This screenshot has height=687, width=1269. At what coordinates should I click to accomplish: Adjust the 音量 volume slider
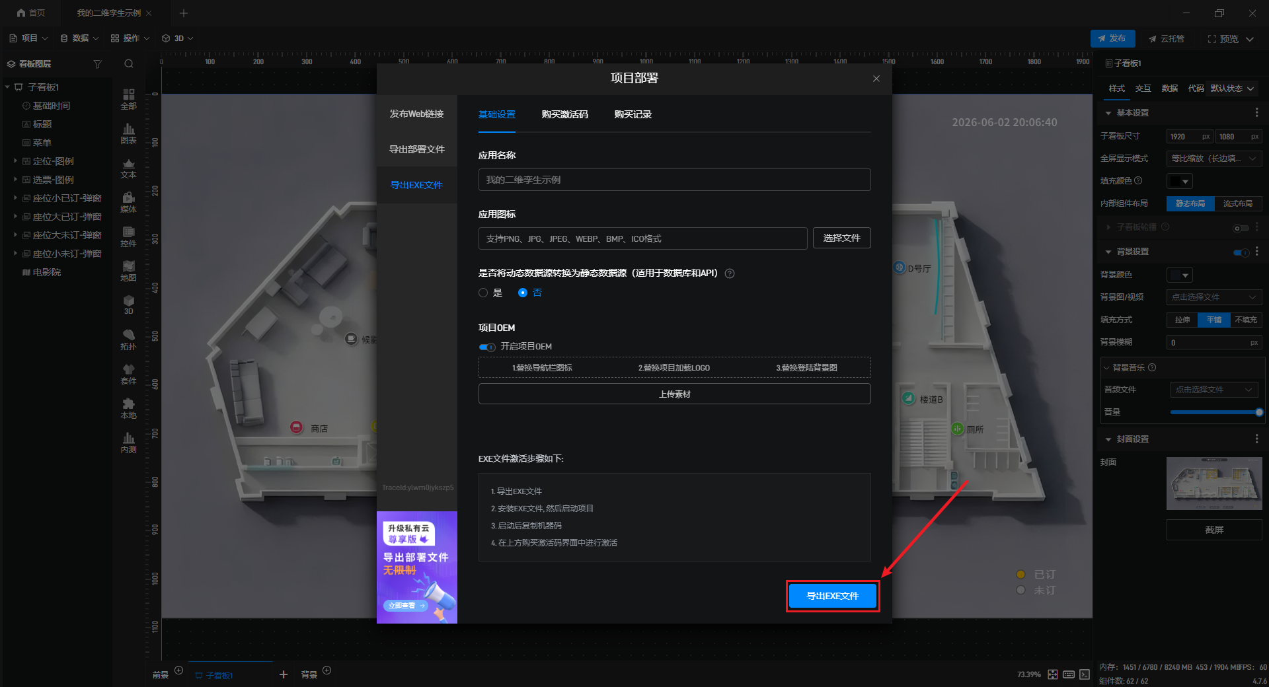pyautogui.click(x=1216, y=412)
